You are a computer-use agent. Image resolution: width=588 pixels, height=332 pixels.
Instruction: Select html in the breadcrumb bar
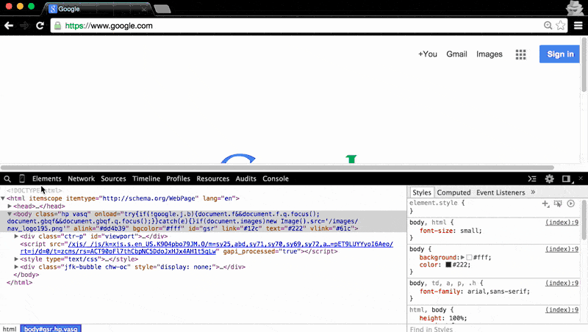coord(10,329)
